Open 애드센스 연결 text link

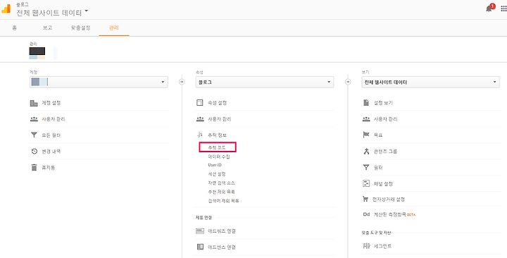tap(222, 247)
